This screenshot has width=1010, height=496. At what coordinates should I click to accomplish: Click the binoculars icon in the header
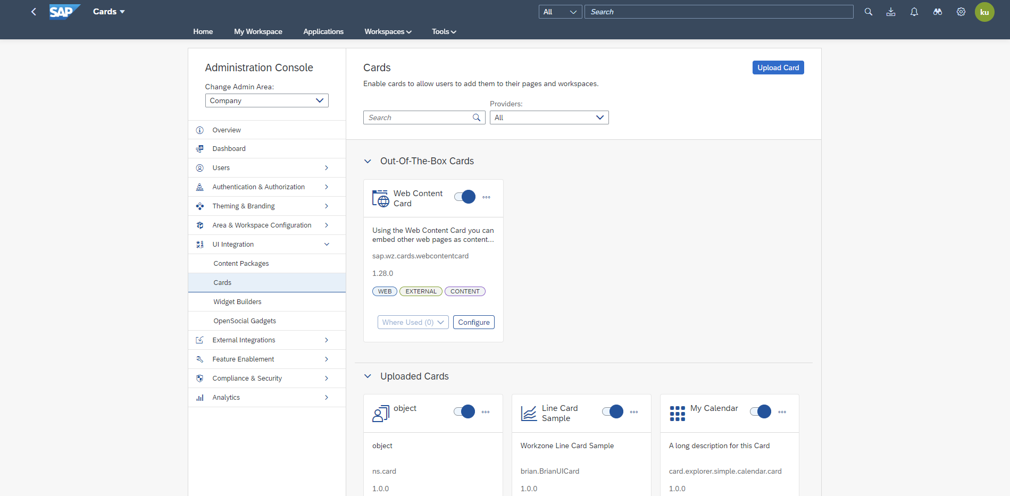click(x=938, y=12)
